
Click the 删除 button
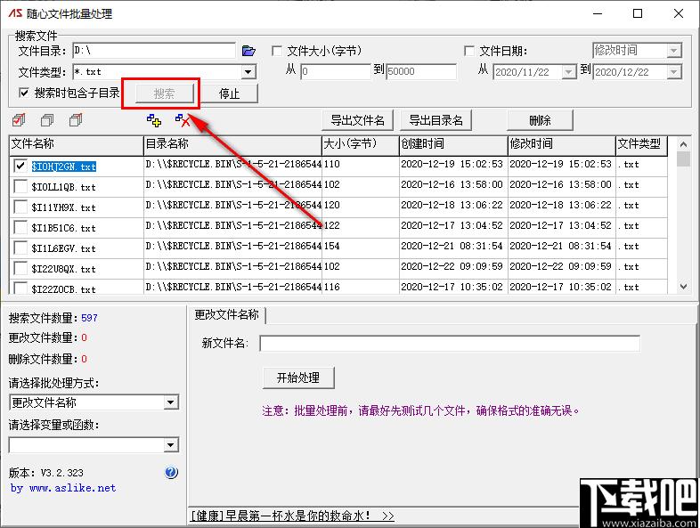540,120
